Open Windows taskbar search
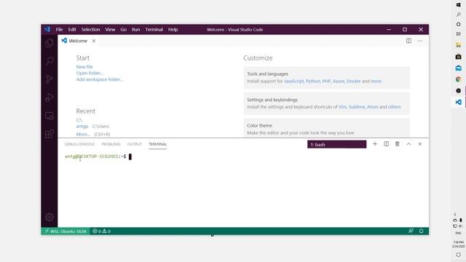Image resolution: width=466 pixels, height=262 pixels. [x=458, y=15]
